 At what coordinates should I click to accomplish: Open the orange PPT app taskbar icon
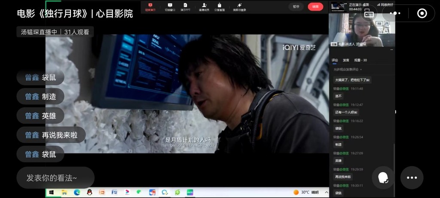102,192
